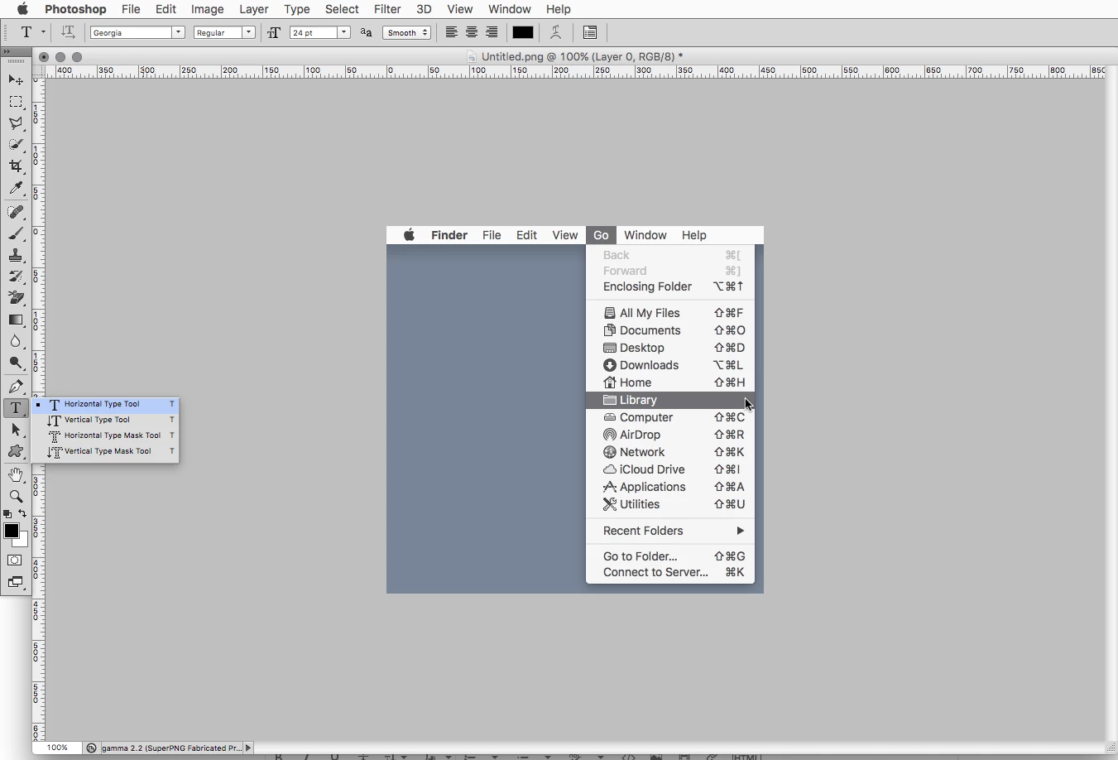Choose Horizontal Type Mask Tool
This screenshot has height=760, width=1118.
105,435
